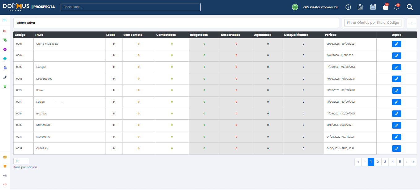Click the red power logout icon
The width and height of the screenshot is (420, 190).
(5, 184)
